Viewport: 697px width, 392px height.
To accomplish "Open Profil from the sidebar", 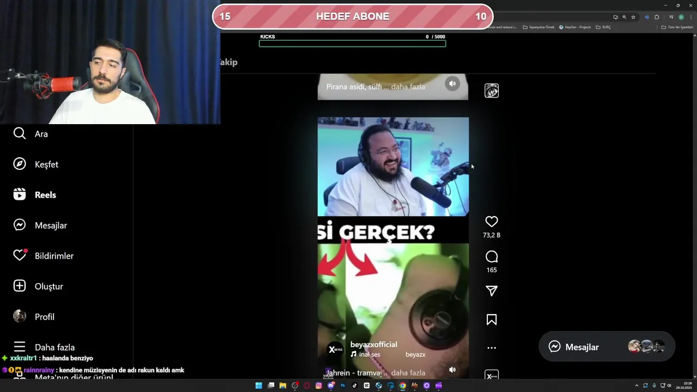I will coord(34,317).
